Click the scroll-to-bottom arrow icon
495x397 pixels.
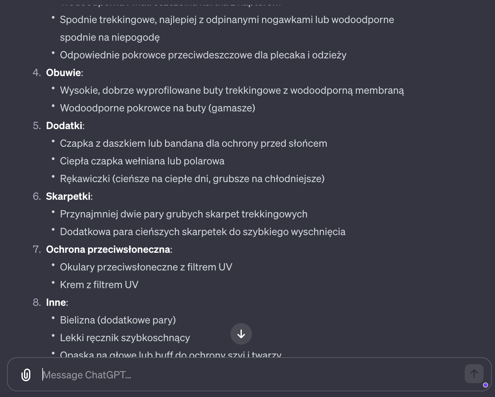[x=241, y=334]
